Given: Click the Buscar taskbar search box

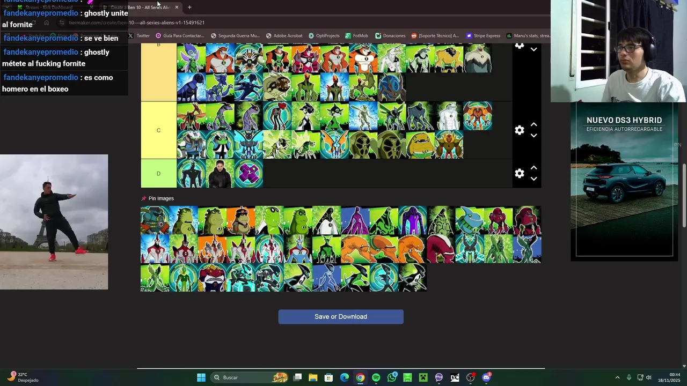Looking at the screenshot, I should pyautogui.click(x=250, y=377).
